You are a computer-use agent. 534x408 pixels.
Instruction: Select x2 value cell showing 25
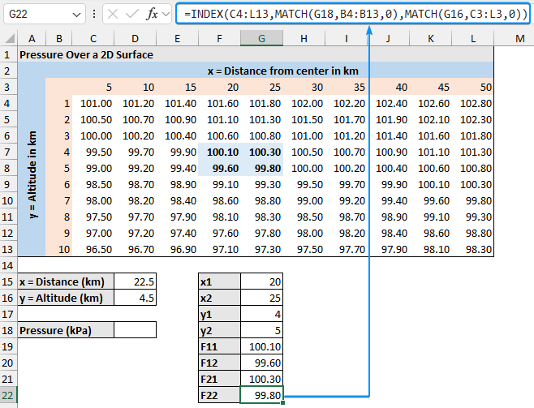click(x=261, y=298)
